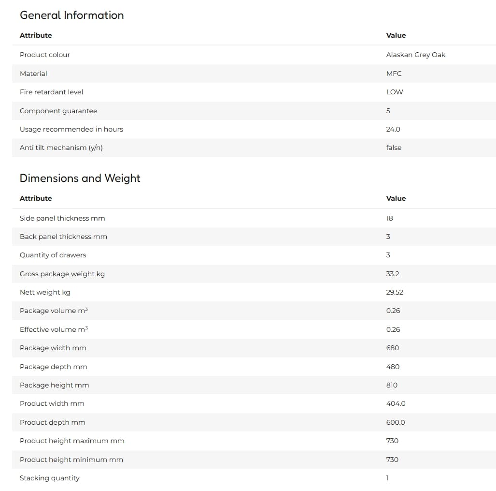Click the General Information heading

click(x=72, y=15)
